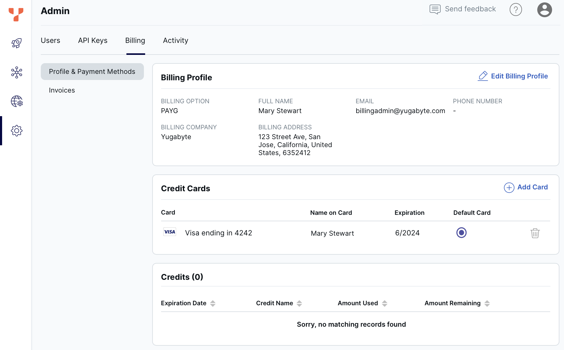The width and height of the screenshot is (564, 350).
Task: Open the user profile avatar menu
Action: (x=544, y=10)
